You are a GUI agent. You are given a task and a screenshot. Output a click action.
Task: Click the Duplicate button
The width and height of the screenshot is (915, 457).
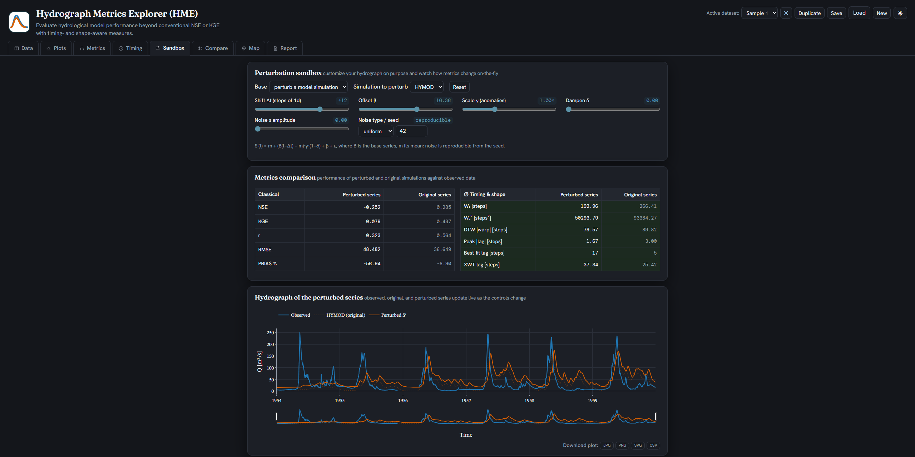click(809, 13)
